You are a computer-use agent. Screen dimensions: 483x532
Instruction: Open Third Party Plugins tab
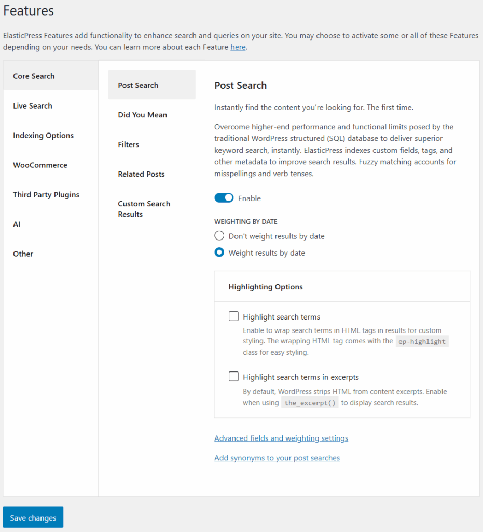[46, 195]
